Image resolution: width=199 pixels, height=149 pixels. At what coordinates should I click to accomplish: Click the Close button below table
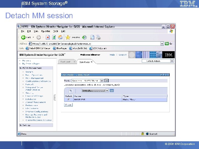coord(68,105)
